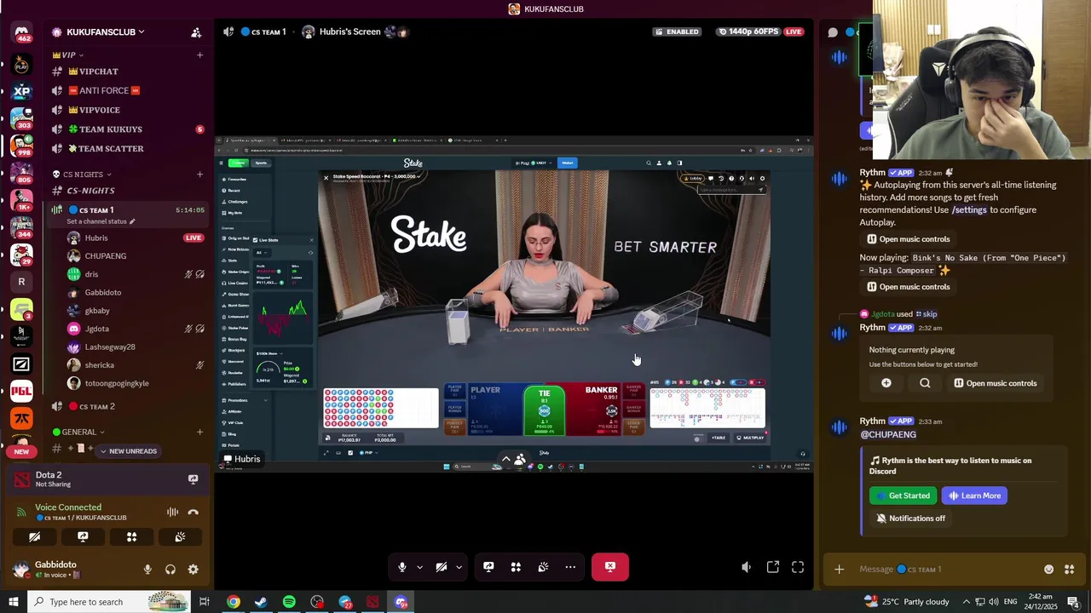Toggle microphone in the call control bar
This screenshot has height=613, width=1091.
coord(402,567)
